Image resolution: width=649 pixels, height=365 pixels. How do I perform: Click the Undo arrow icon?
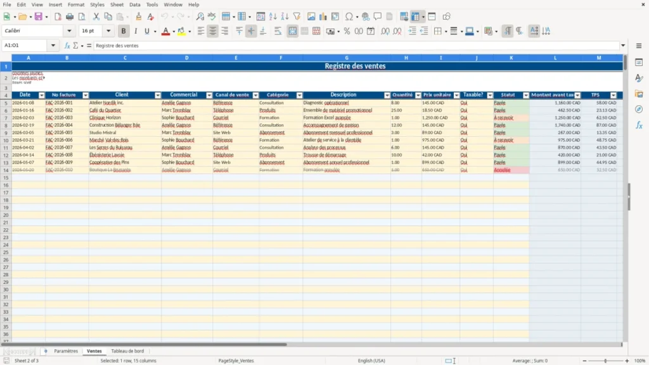(x=165, y=16)
